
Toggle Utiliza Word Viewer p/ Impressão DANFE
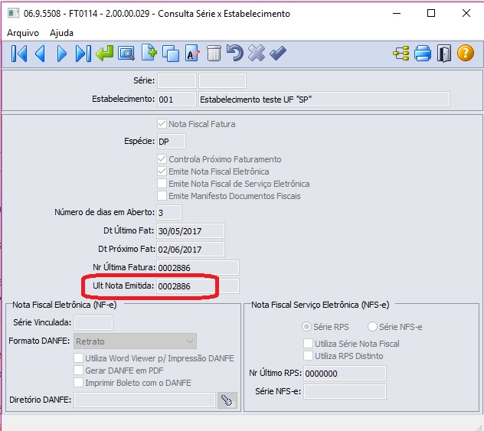click(78, 358)
